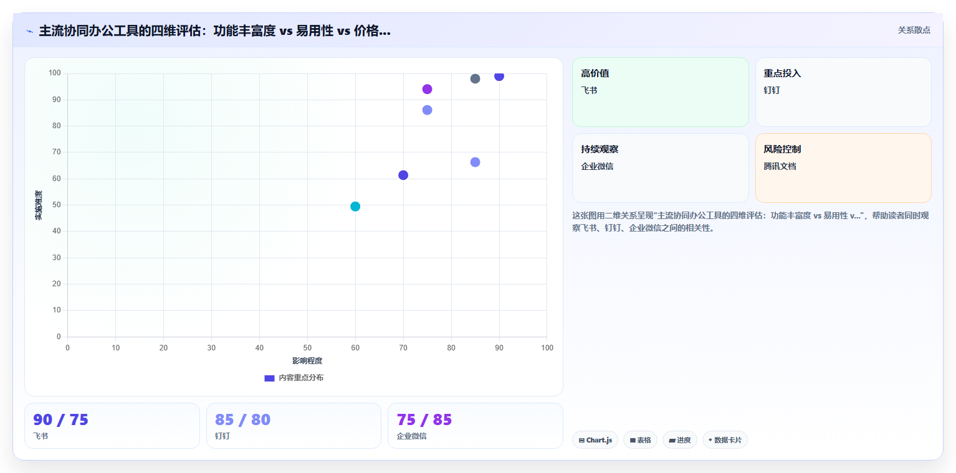
Task: Click the light blue point near 66
Action: [x=475, y=162]
